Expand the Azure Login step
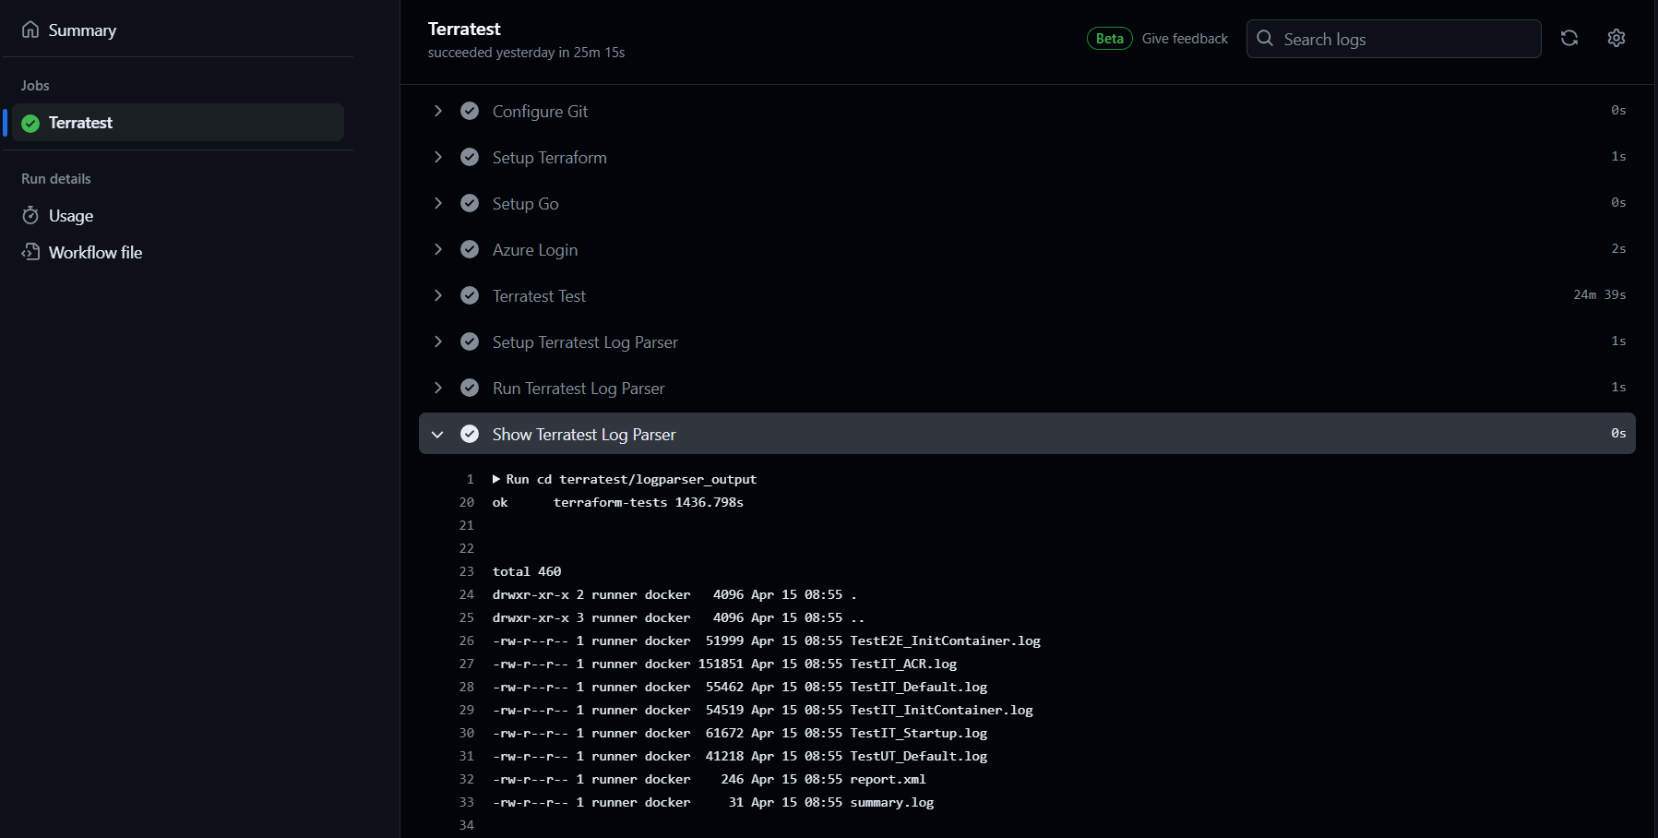1658x838 pixels. tap(438, 249)
